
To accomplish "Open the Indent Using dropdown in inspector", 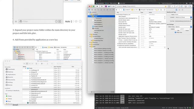I will pos(183,27).
